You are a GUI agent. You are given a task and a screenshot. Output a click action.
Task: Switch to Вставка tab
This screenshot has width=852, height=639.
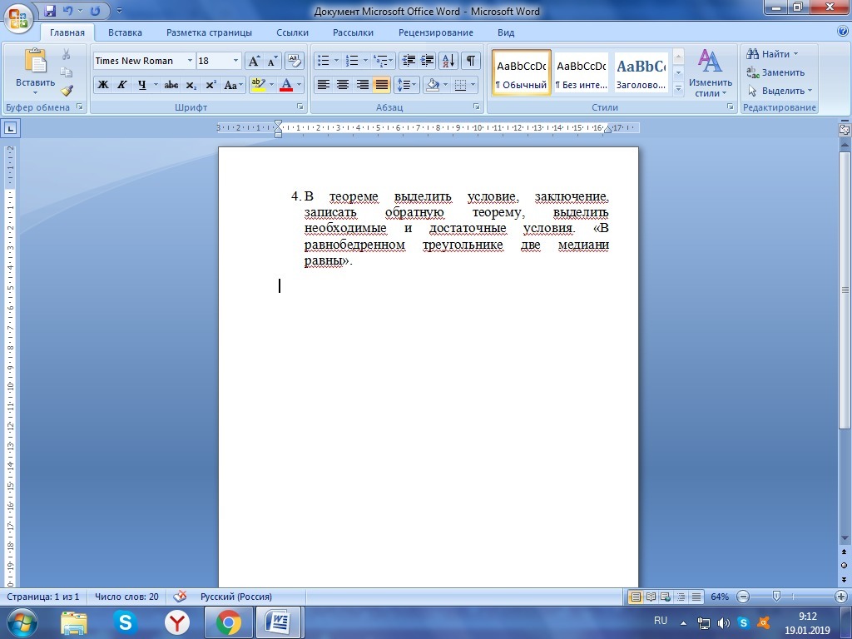click(125, 32)
